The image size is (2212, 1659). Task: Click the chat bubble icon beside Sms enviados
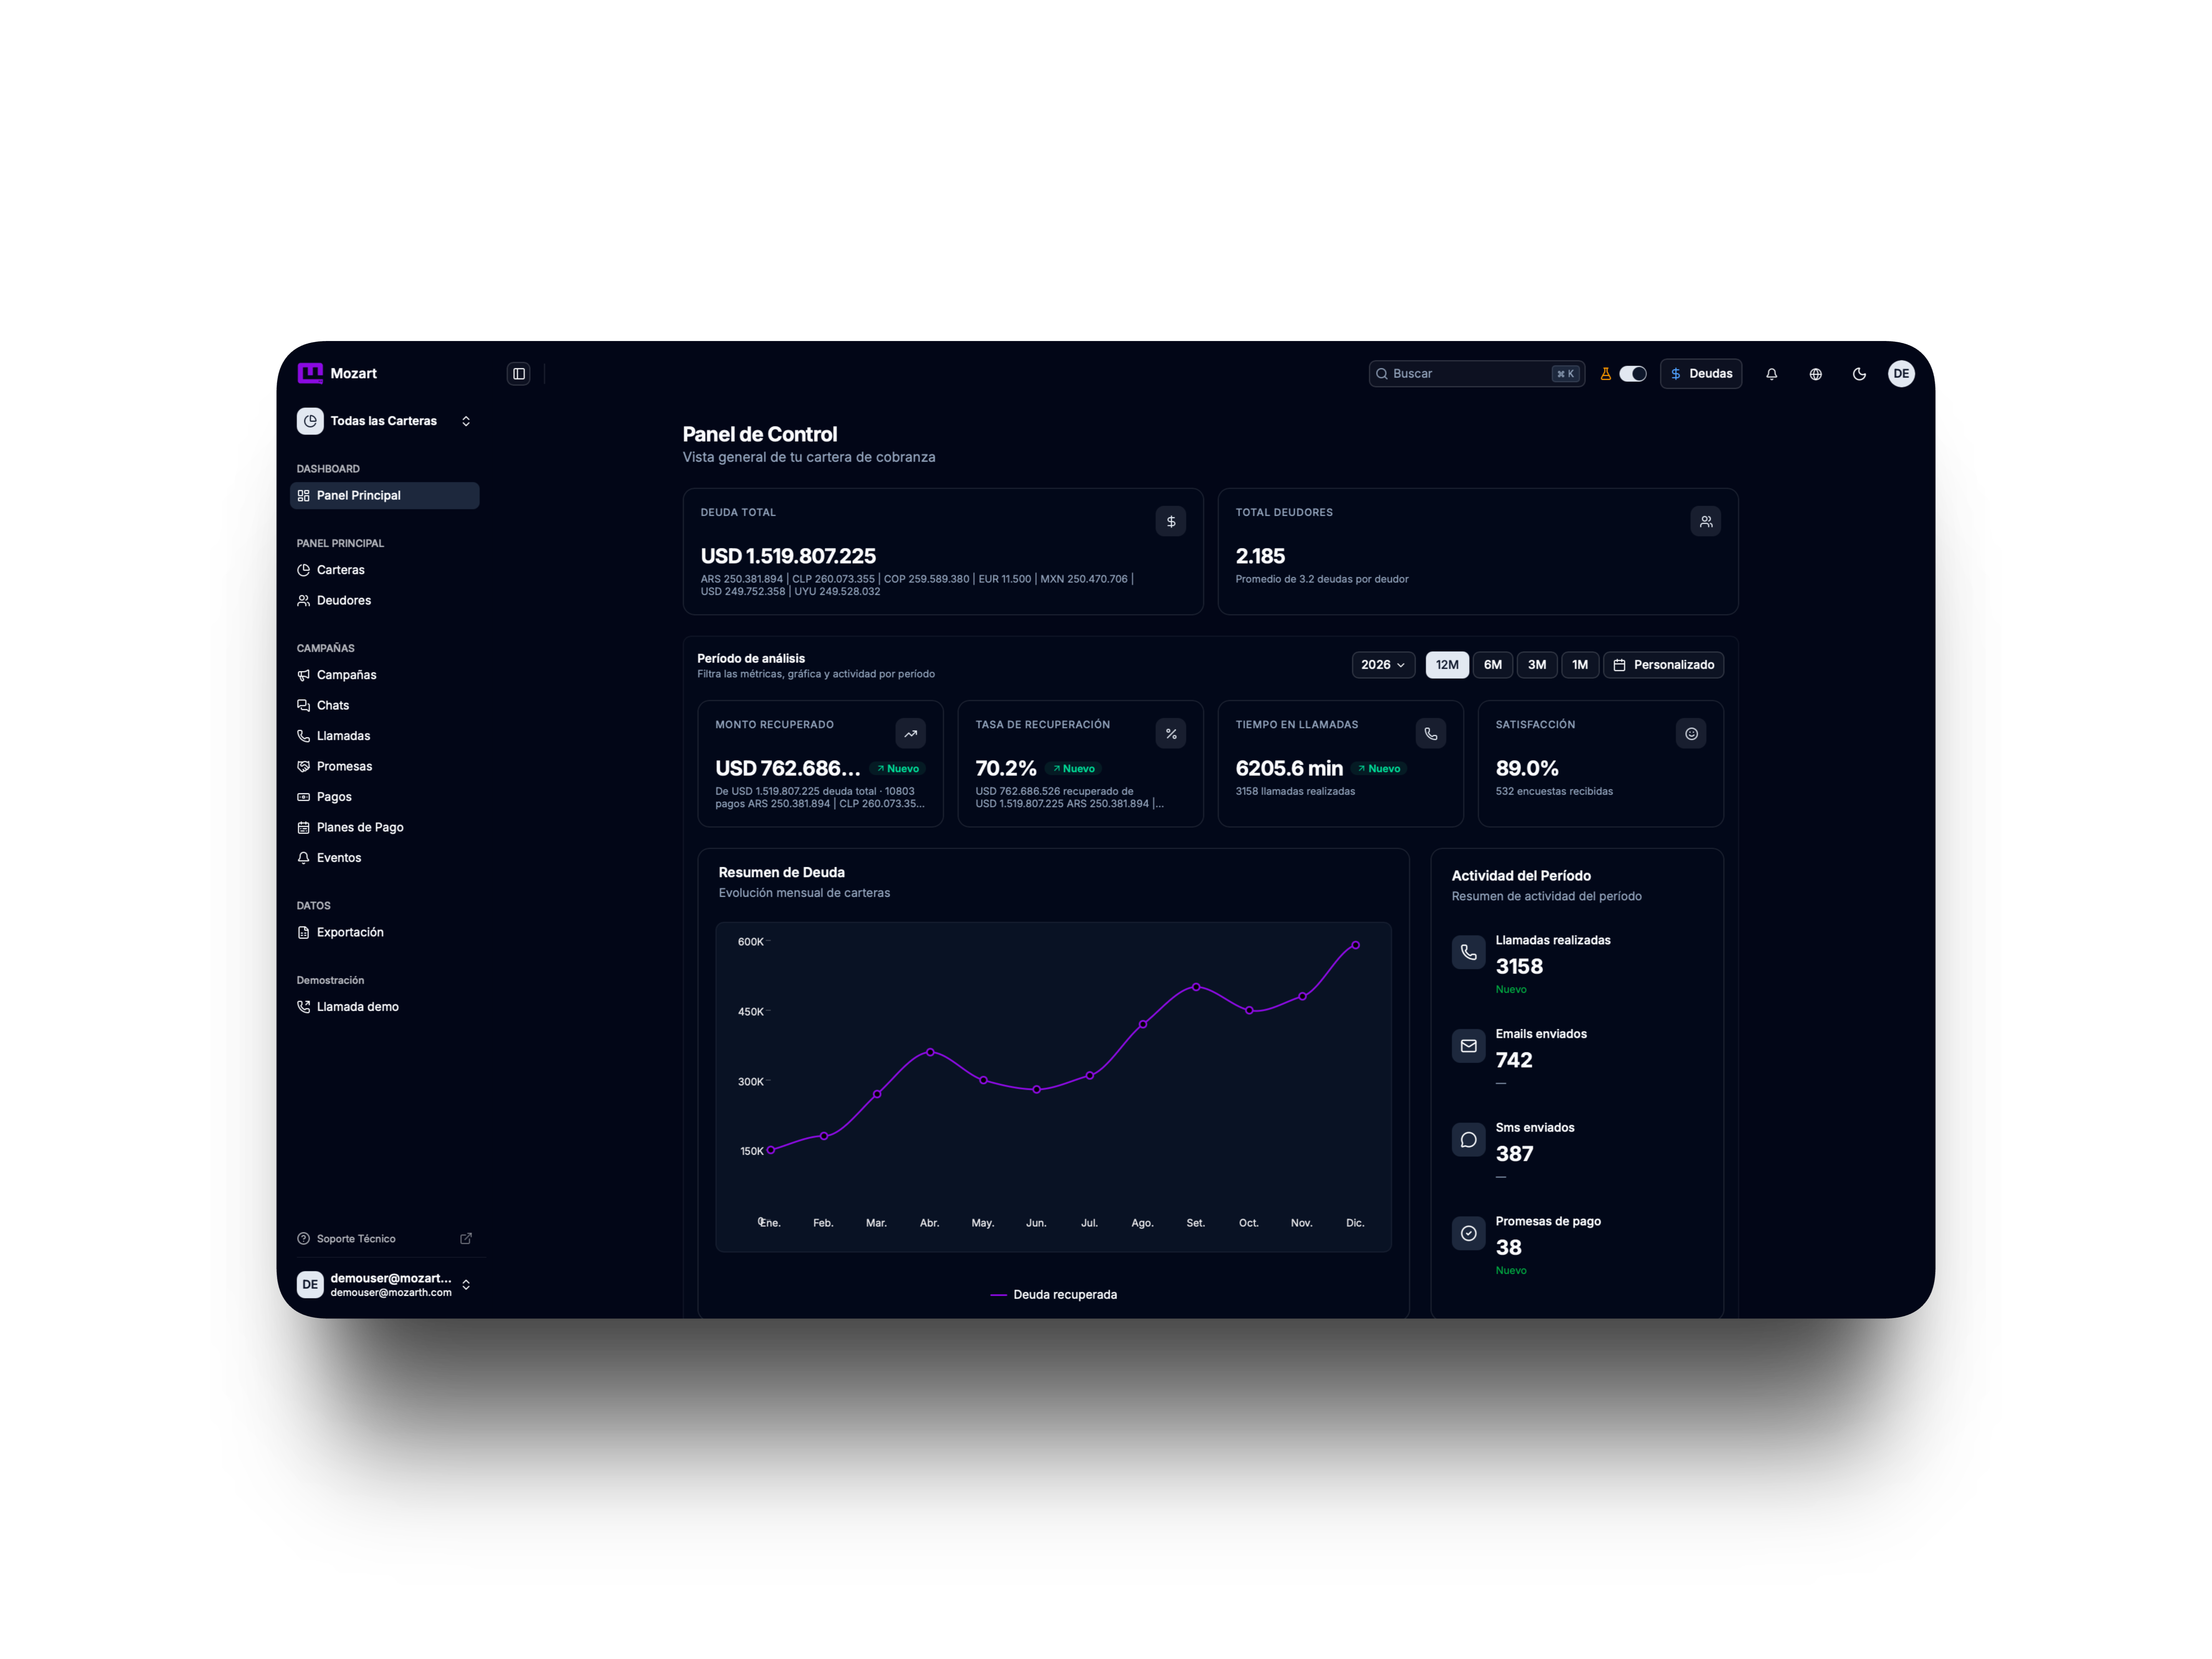[1468, 1140]
